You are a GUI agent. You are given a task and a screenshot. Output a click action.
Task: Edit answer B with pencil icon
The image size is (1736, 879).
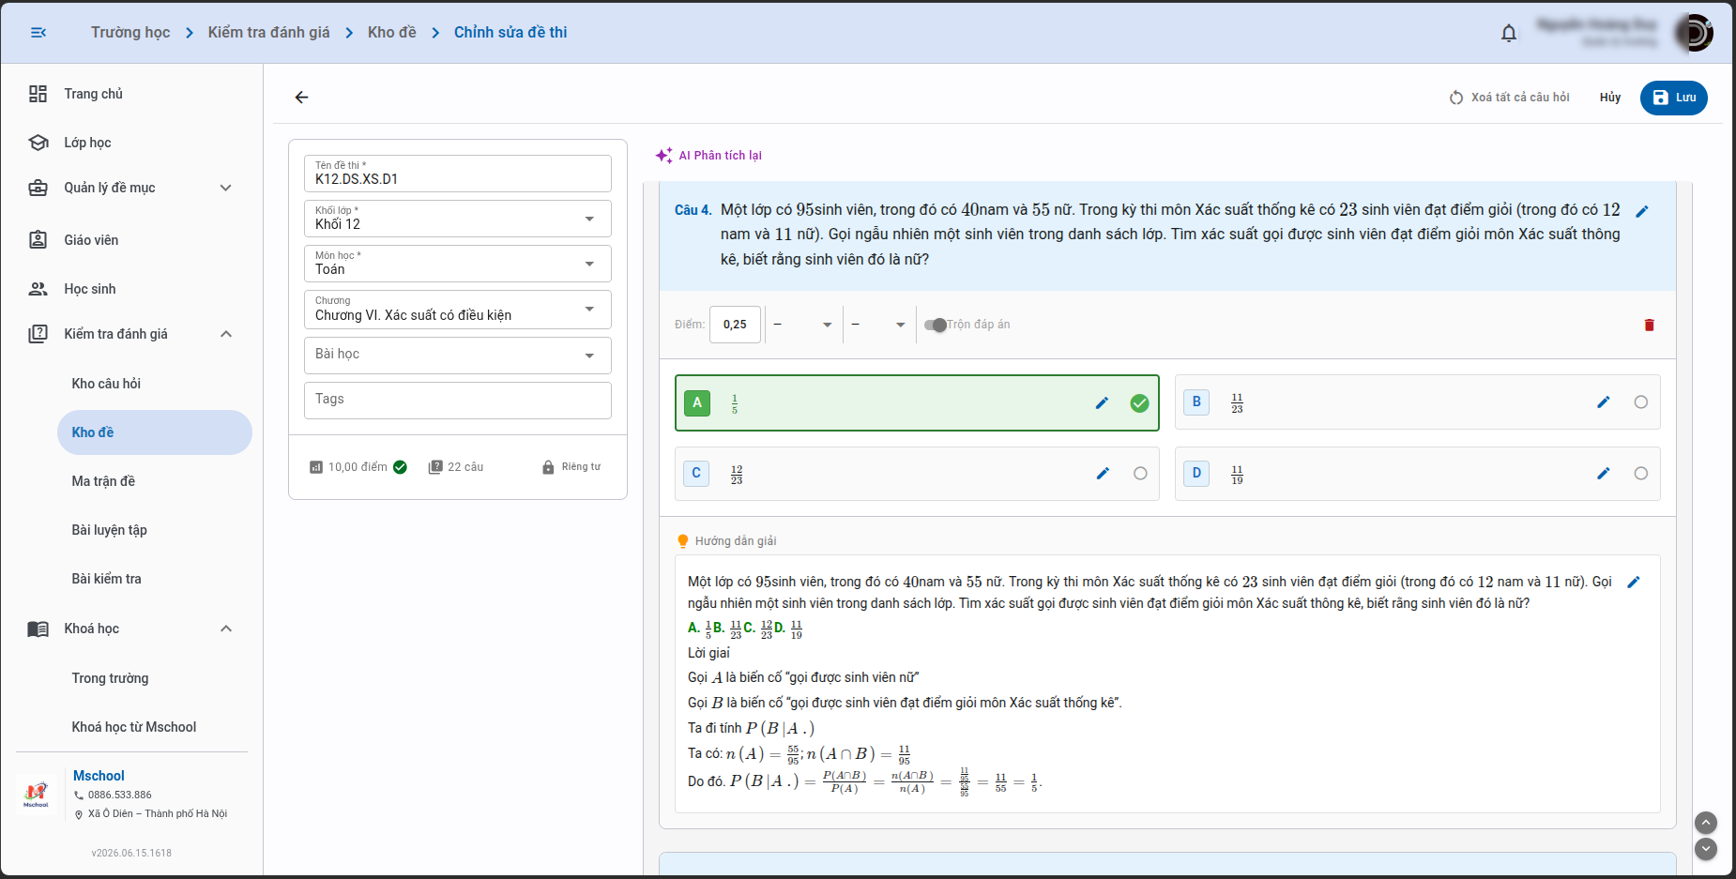click(1604, 402)
